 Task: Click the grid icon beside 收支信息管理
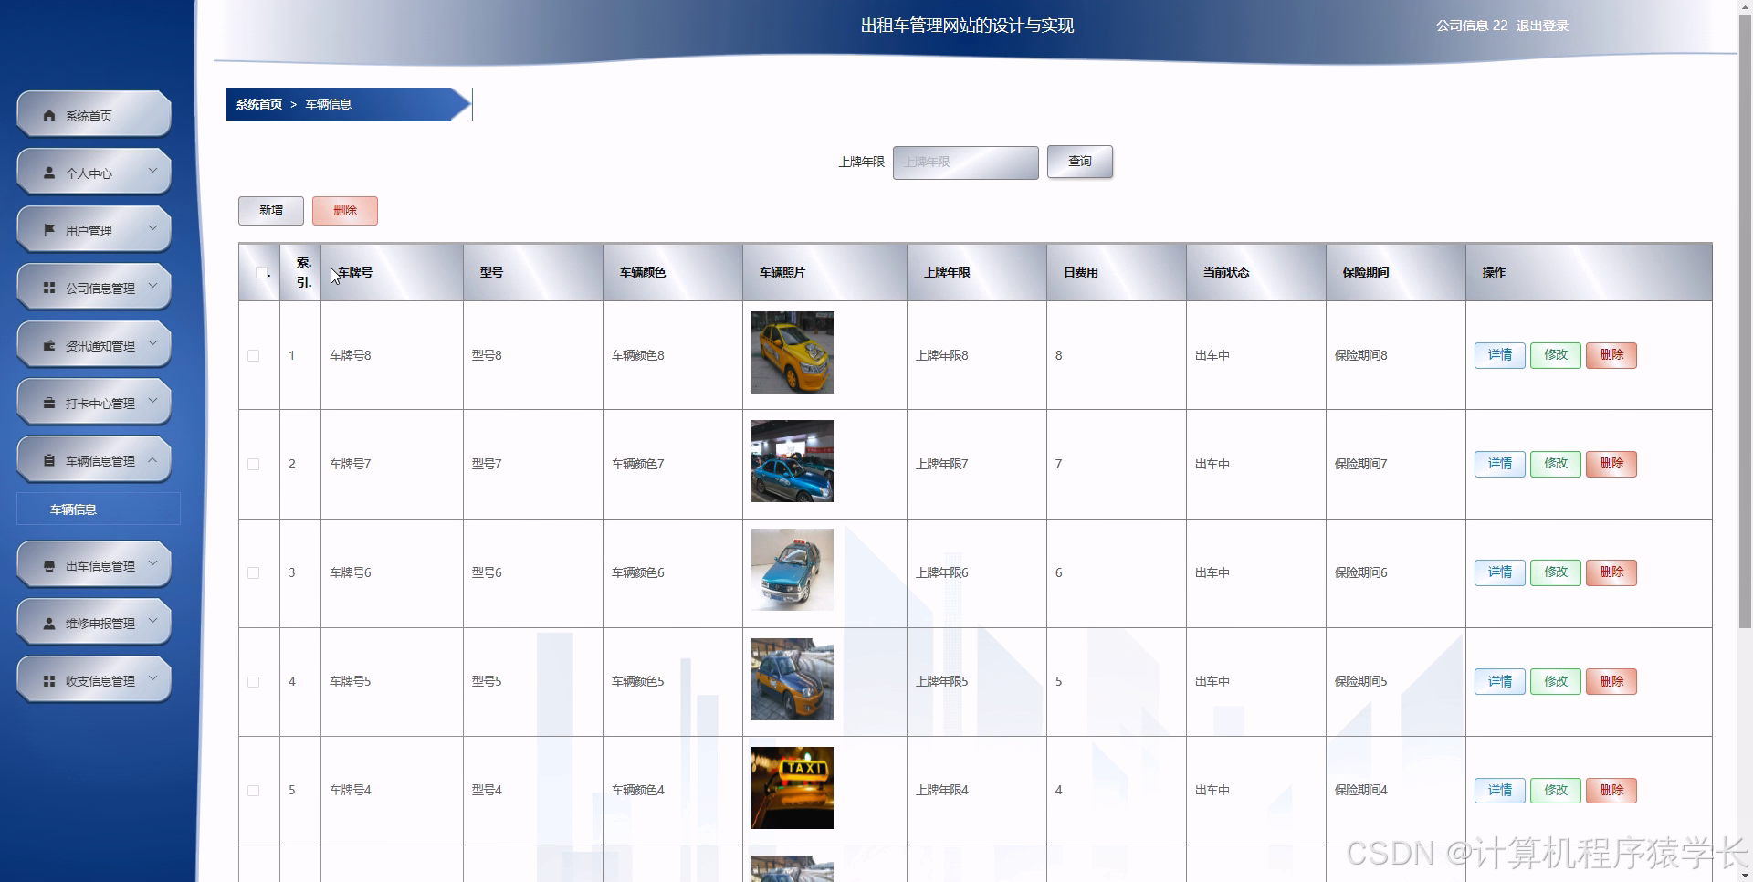pos(49,681)
